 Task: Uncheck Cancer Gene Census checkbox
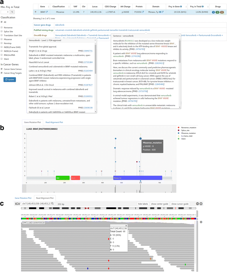(1, 69)
